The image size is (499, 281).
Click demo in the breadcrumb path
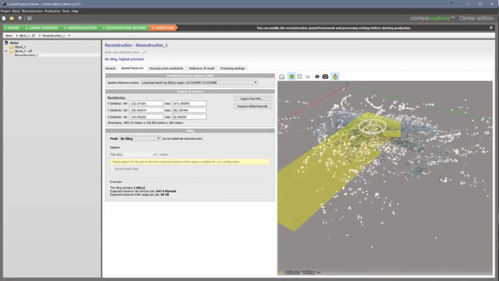tap(9, 36)
